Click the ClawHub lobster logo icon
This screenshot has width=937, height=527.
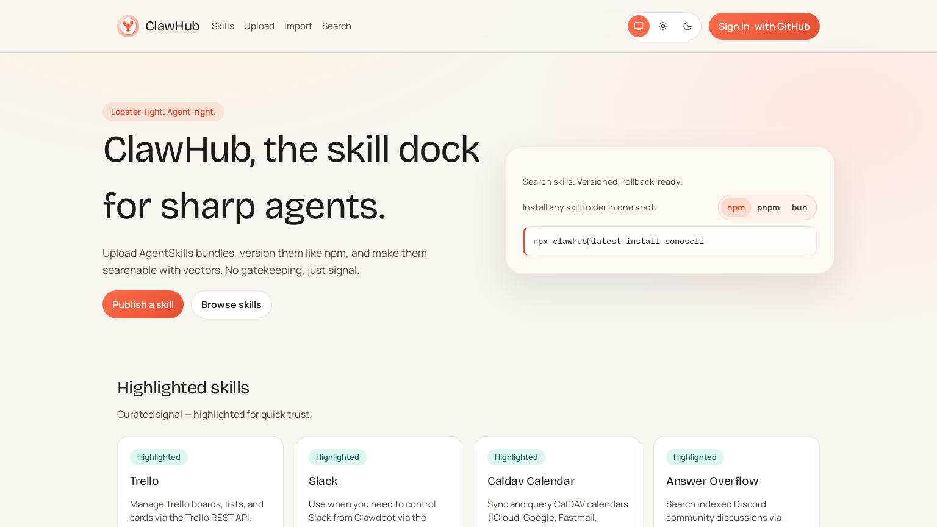(128, 26)
